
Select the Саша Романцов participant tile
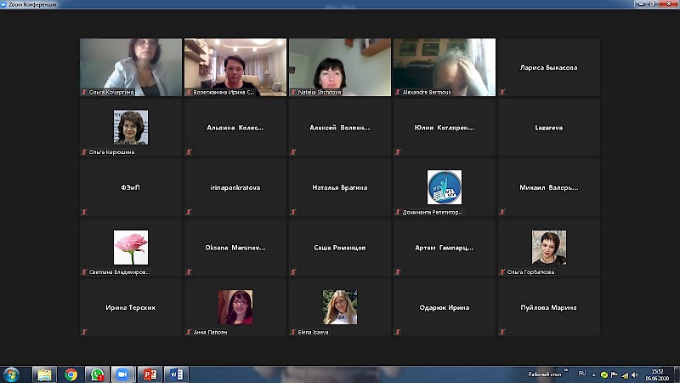(x=340, y=248)
